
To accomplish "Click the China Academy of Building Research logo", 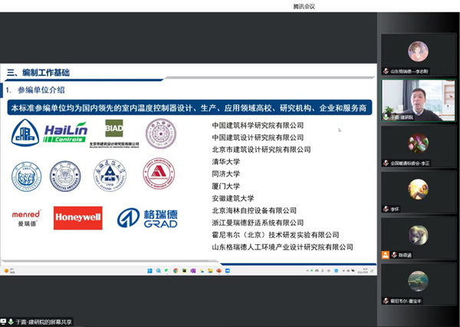I will tap(26, 134).
